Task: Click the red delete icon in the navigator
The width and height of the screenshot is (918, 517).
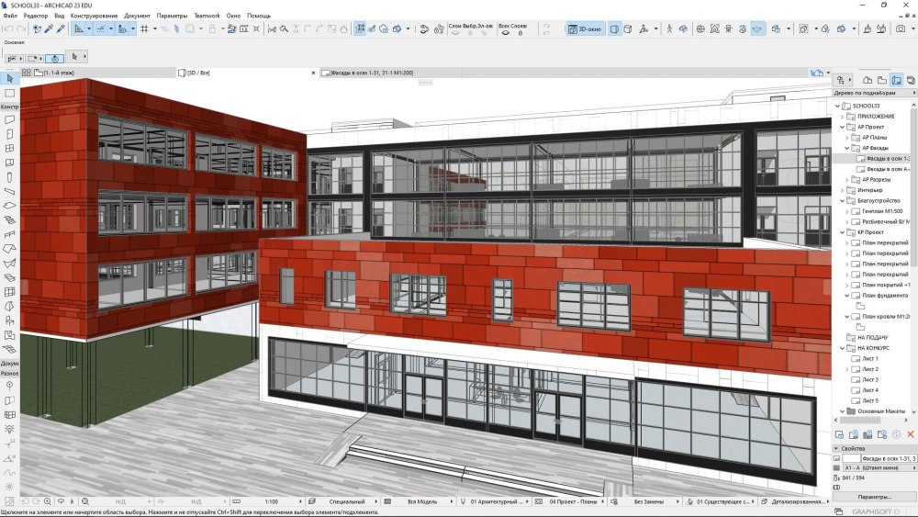Action: point(910,433)
